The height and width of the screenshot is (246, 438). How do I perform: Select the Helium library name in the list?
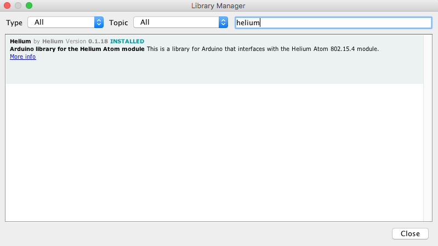coord(20,42)
